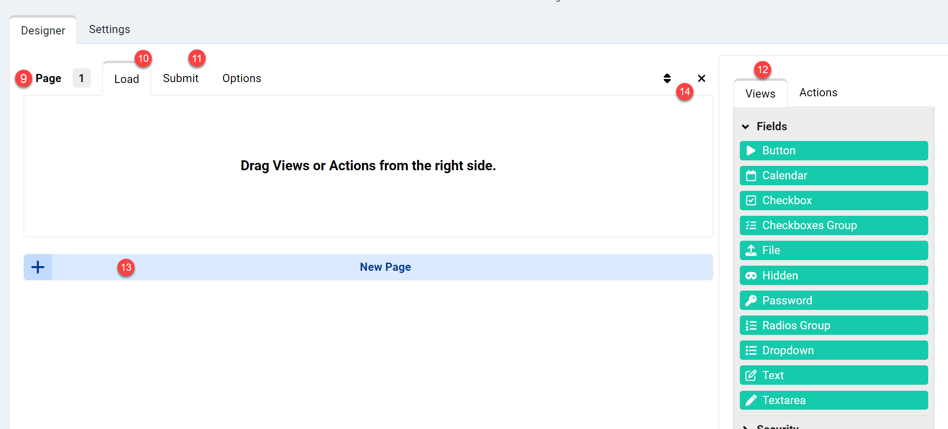Image resolution: width=948 pixels, height=429 pixels.
Task: Click the Hidden field mask icon
Action: [x=751, y=276]
